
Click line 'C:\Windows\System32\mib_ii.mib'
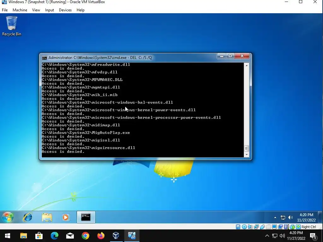(79, 95)
